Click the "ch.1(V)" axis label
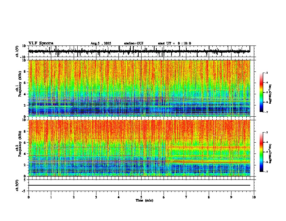This screenshot has width=286, height=221. [x=17, y=51]
